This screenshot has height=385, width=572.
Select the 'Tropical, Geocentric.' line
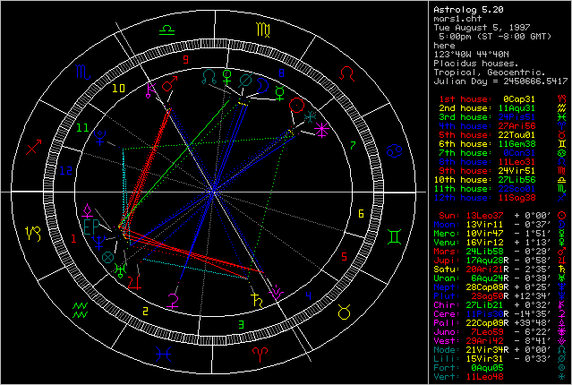490,73
